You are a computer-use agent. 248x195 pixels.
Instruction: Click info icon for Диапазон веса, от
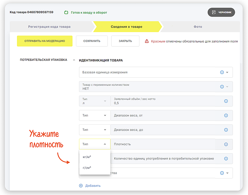point(226,115)
